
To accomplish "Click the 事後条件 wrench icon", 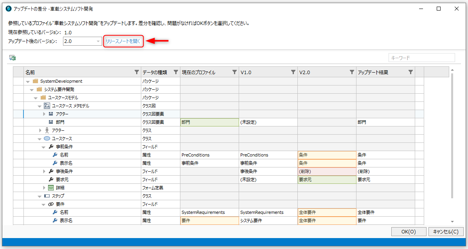I will coord(51,171).
